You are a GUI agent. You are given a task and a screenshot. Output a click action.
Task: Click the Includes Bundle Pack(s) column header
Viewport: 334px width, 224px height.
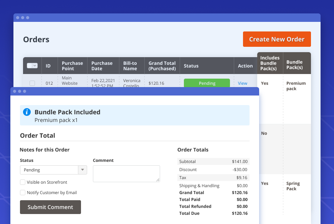[x=270, y=63]
